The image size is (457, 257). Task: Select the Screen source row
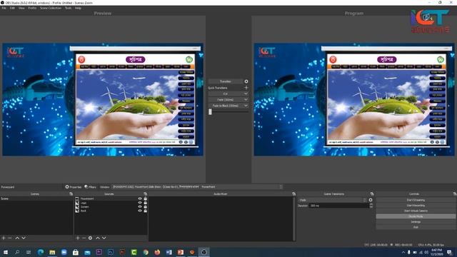pos(111,207)
